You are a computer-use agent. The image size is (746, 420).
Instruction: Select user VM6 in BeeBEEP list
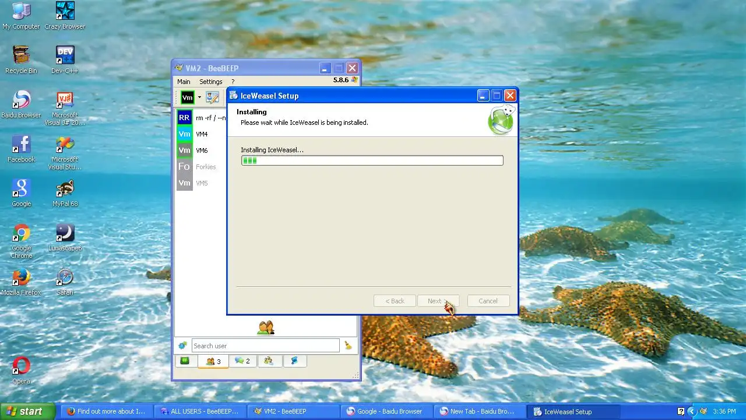[202, 150]
